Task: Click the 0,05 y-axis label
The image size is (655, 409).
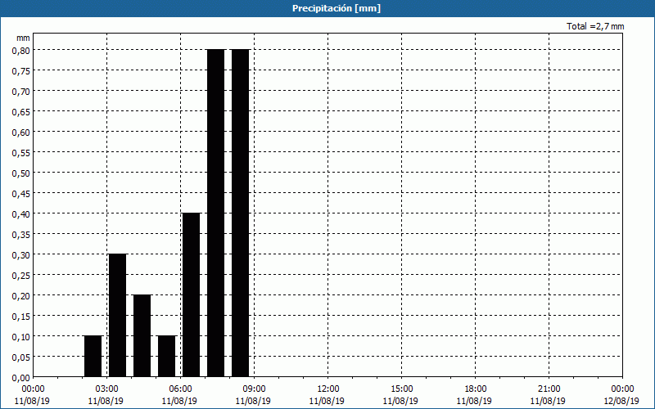Action: coord(20,357)
